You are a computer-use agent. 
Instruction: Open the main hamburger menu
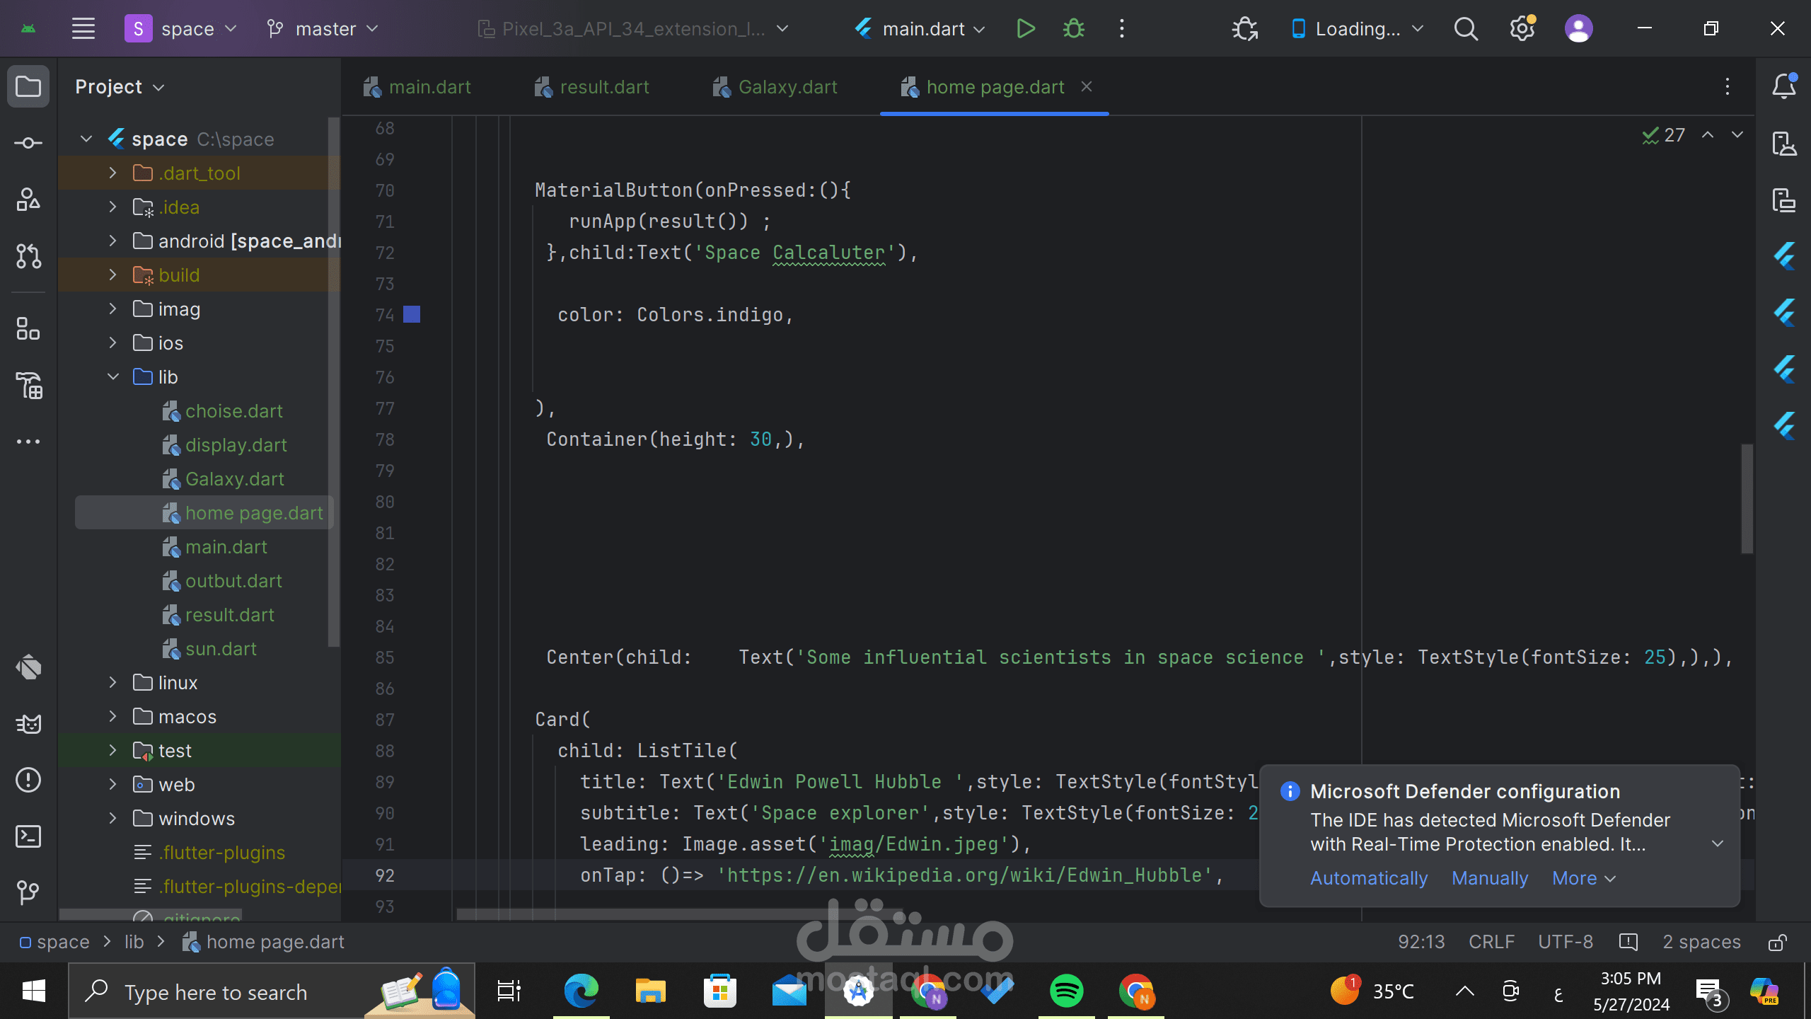tap(83, 29)
